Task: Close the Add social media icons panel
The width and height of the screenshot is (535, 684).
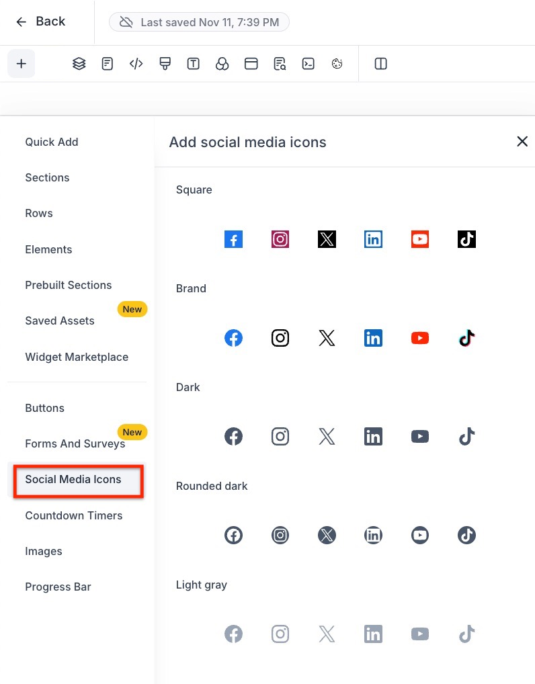Action: [x=522, y=141]
